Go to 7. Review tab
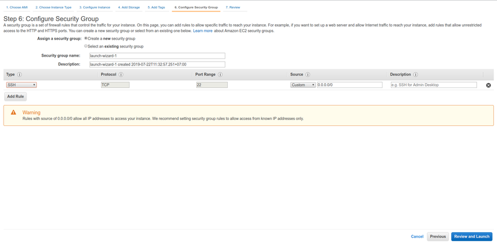Image resolution: width=497 pixels, height=246 pixels. coord(233,7)
